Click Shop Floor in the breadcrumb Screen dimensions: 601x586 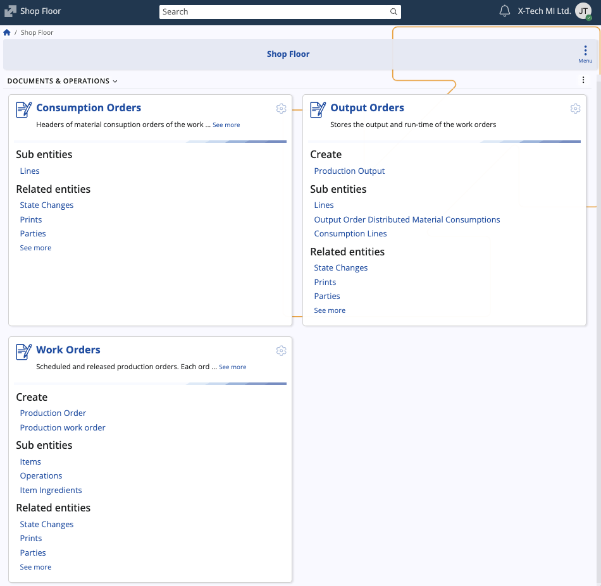[x=37, y=32]
